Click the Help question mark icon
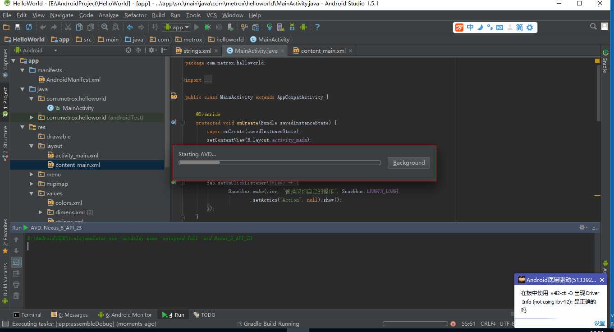 tap(317, 27)
